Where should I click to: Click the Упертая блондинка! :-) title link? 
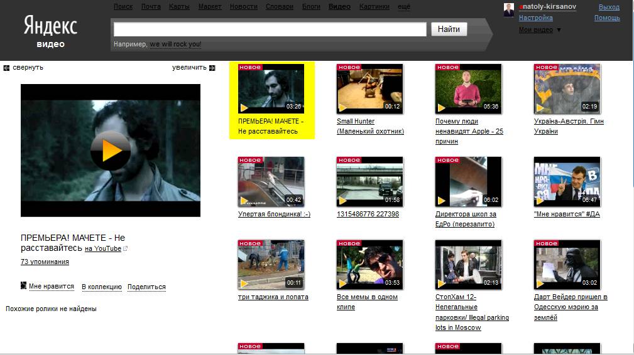(x=274, y=214)
